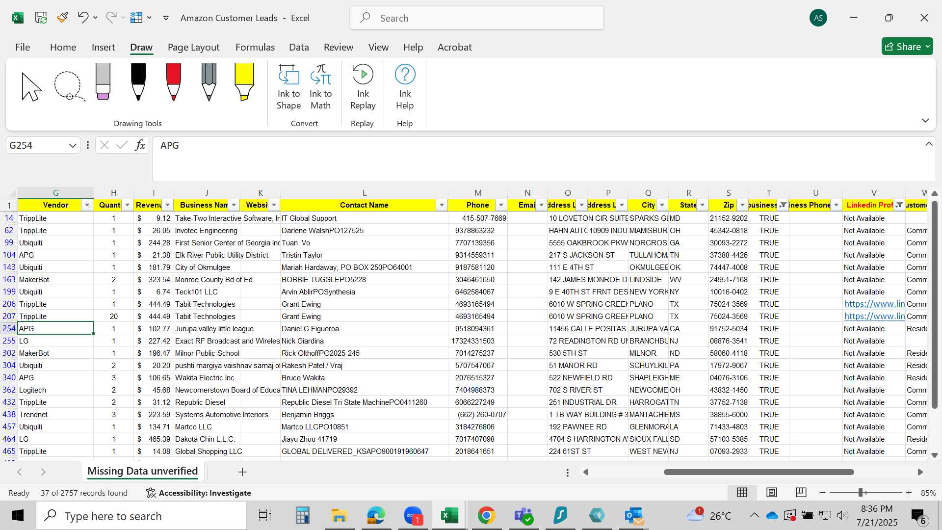Open Tabit Technologies LinkedIn link in row 206
Screen dimensions: 942x530
(x=874, y=304)
